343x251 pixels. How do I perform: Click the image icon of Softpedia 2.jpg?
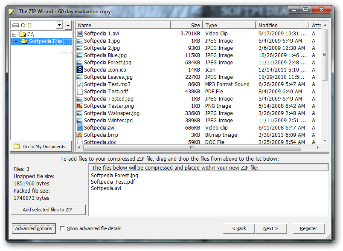pyautogui.click(x=80, y=48)
